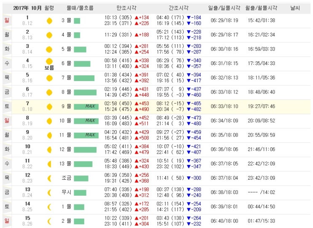Click low tide time 11:41 ( 58)
The height and width of the screenshot is (228, 313).
click(x=170, y=178)
